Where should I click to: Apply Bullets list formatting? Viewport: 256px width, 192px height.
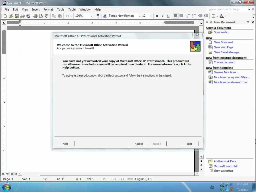pos(194,16)
